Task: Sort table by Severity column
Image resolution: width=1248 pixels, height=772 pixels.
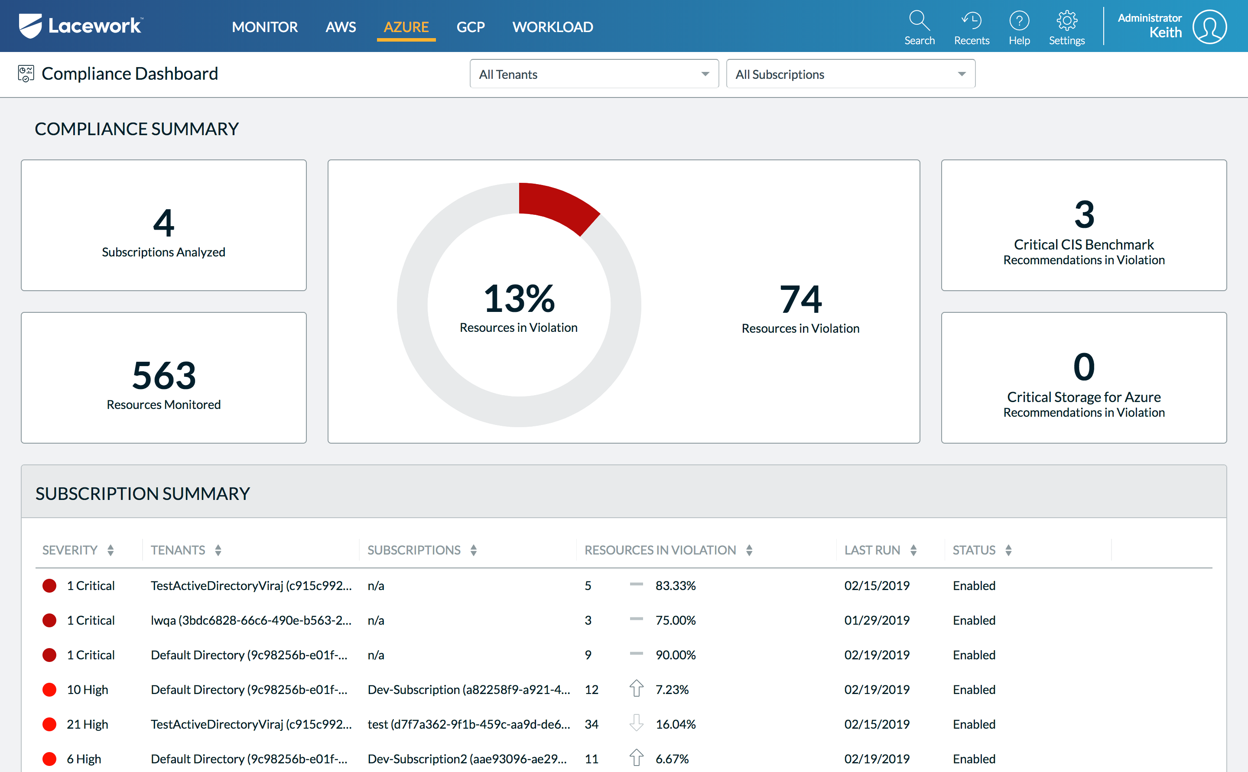Action: pos(110,550)
